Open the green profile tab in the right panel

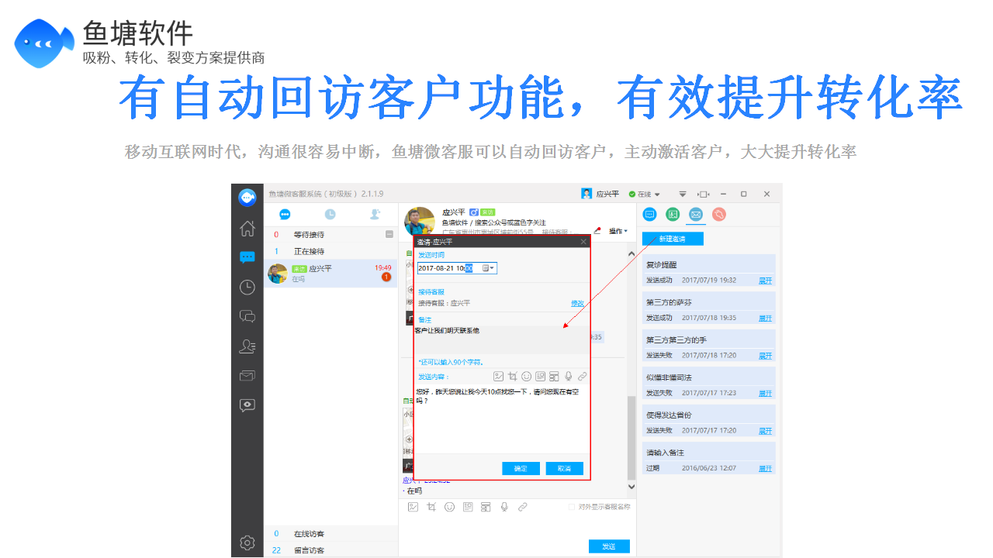pyautogui.click(x=673, y=215)
